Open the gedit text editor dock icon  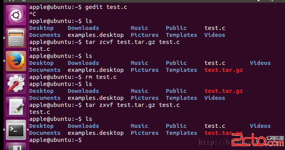(16, 107)
